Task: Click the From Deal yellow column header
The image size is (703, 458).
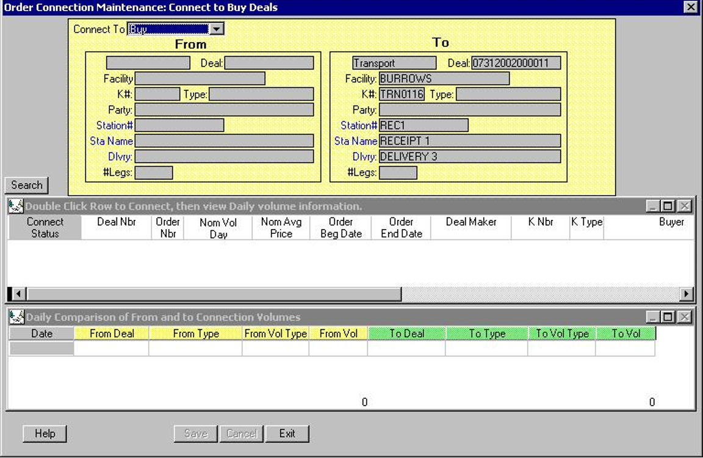Action: pos(112,333)
